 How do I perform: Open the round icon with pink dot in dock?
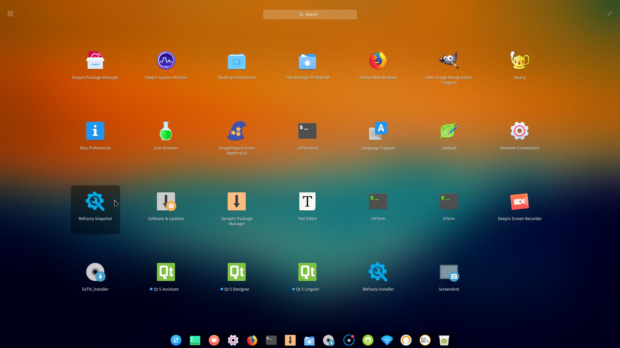click(349, 340)
